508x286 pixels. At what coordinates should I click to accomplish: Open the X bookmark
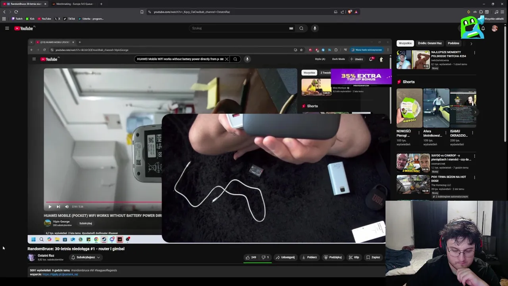coord(57,19)
